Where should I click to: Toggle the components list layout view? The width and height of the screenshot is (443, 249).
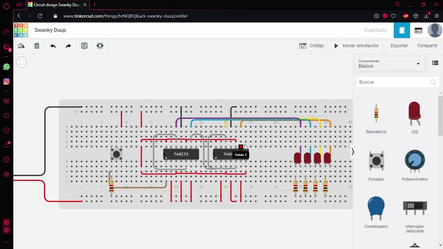pos(435,63)
